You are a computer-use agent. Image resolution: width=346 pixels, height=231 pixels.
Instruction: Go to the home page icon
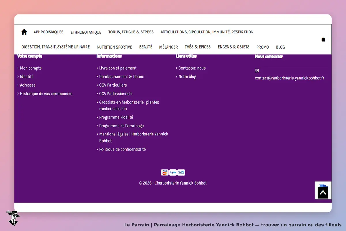[24, 32]
